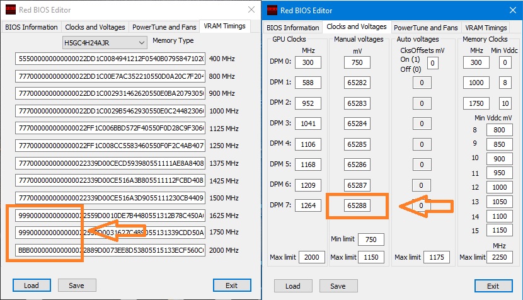The width and height of the screenshot is (523, 300).
Task: Select VRAM Timings tab in left window
Action: tap(224, 26)
